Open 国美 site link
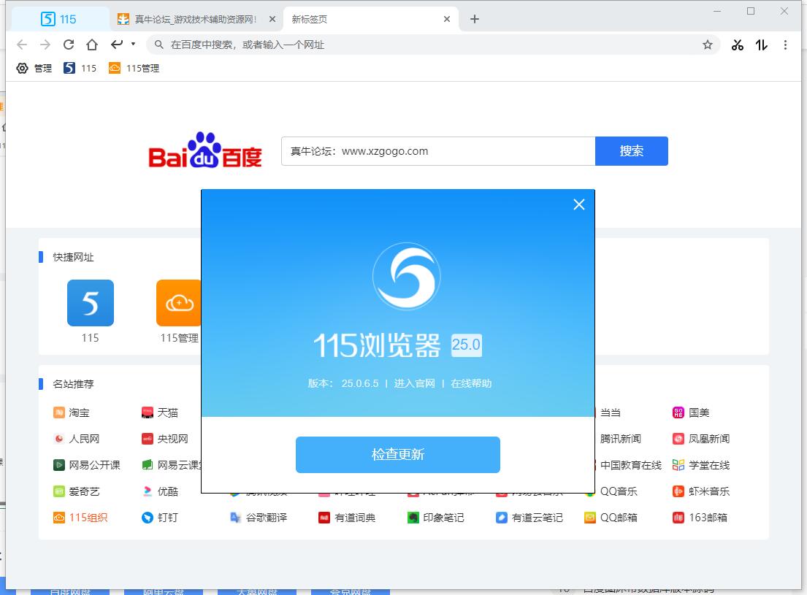Screen dimensions: 807x595 [691, 412]
